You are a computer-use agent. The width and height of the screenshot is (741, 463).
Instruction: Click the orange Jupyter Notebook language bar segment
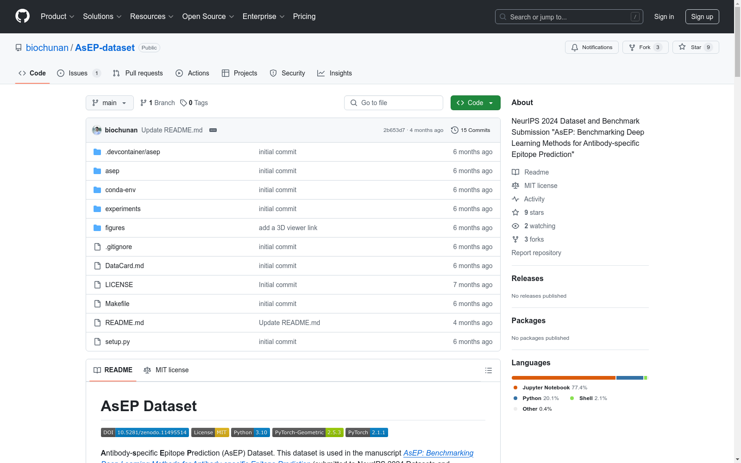coord(564,378)
